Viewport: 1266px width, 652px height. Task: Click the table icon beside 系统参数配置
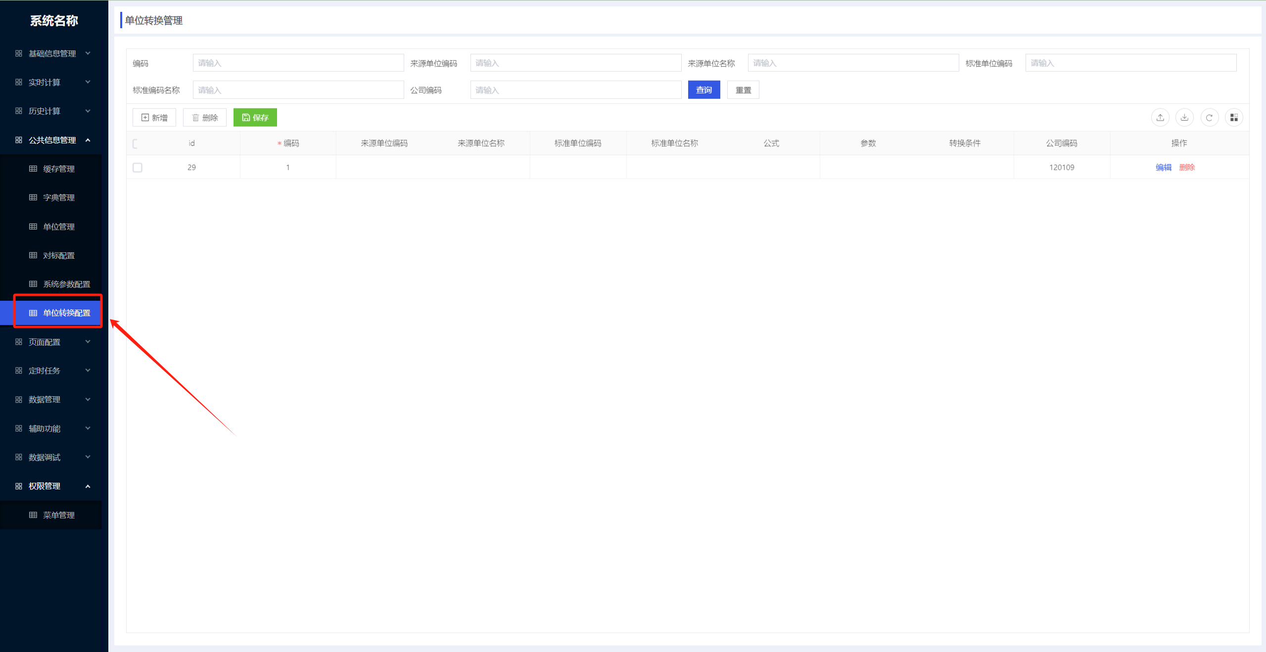(33, 284)
